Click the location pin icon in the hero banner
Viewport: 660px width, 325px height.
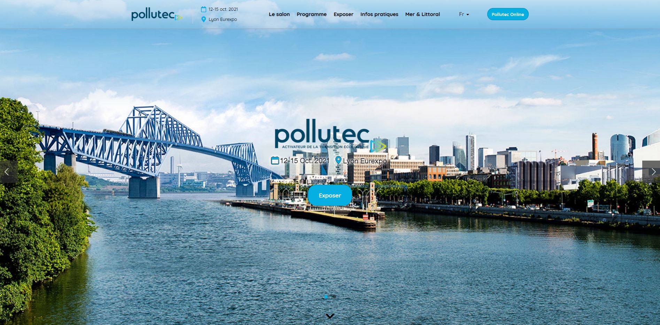click(x=338, y=160)
